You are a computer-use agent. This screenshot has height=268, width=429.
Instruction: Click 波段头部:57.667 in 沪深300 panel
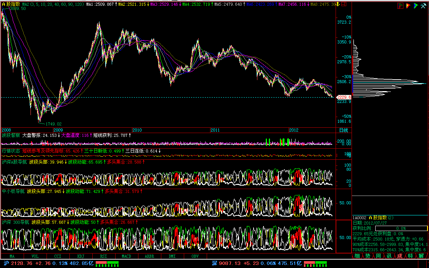click(49, 222)
